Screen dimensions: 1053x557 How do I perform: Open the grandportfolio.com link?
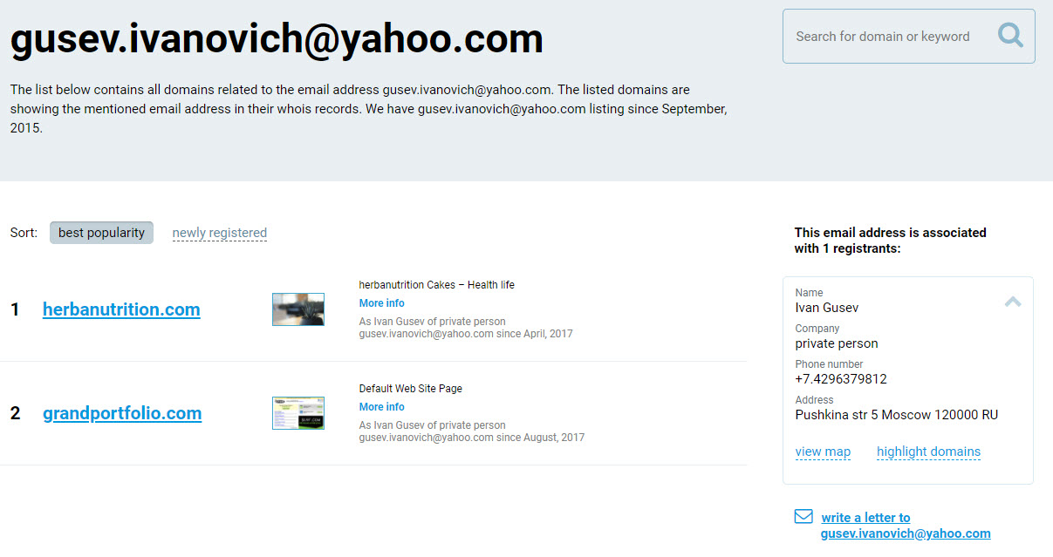click(x=122, y=413)
